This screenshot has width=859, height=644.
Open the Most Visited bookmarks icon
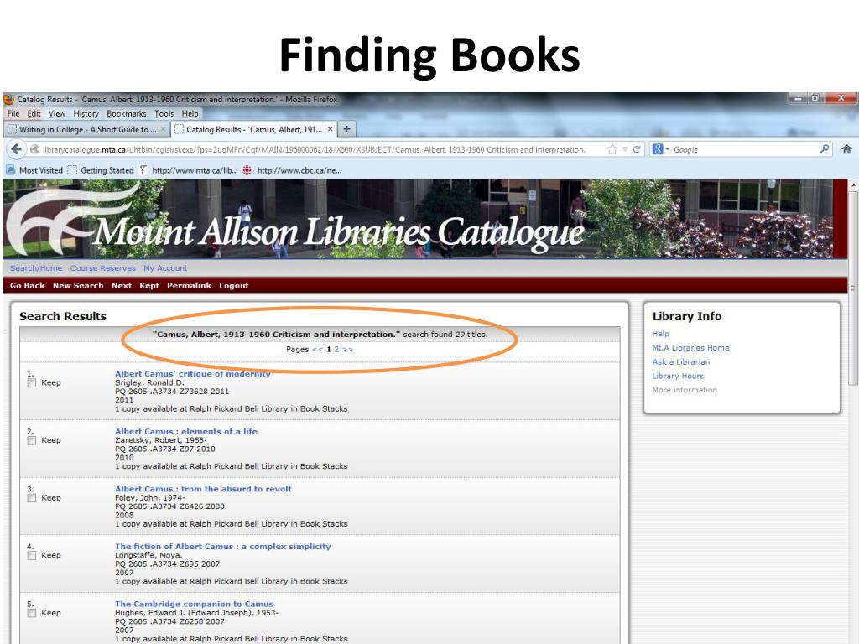coord(10,170)
